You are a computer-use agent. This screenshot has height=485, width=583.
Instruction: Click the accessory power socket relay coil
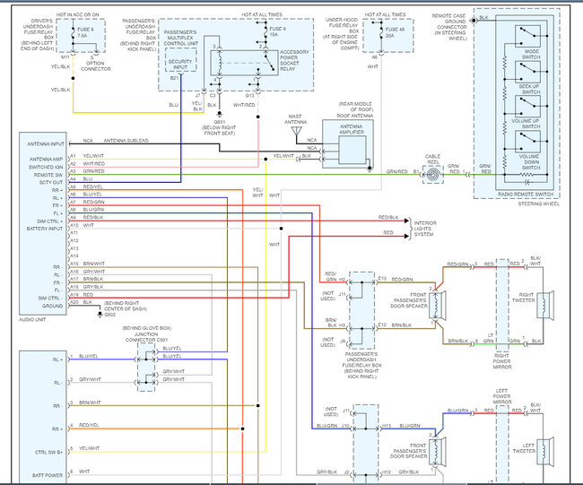[x=220, y=63]
